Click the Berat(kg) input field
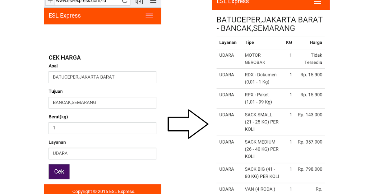The image size is (370, 194). pyautogui.click(x=102, y=128)
